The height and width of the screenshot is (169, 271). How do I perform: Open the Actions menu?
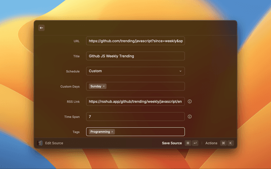(x=211, y=143)
